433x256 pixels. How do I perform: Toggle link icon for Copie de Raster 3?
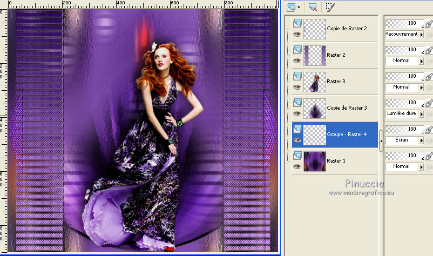click(x=429, y=103)
